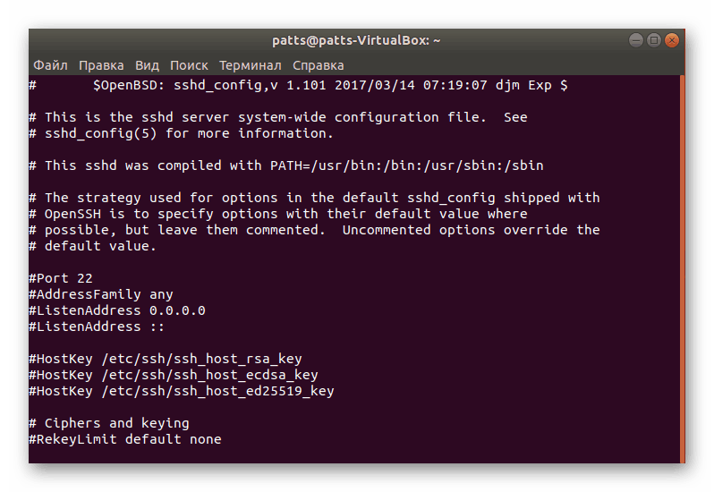Click the ssh_host_ecdsa_key HostKey line

click(x=174, y=375)
